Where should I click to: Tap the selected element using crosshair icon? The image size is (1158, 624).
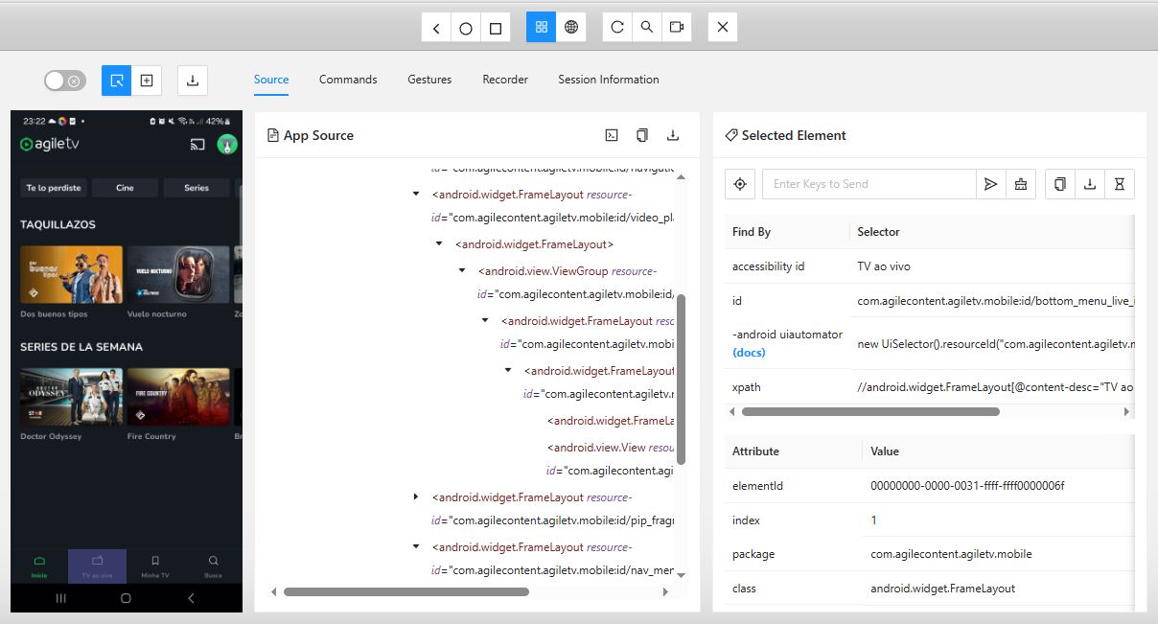[740, 184]
